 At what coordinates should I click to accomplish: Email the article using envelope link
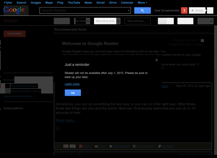(100, 146)
